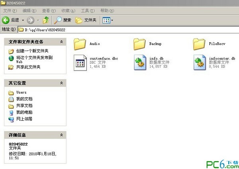Click the window title bar folder icon
Viewport: 239px width, 169px height.
click(x=3, y=3)
